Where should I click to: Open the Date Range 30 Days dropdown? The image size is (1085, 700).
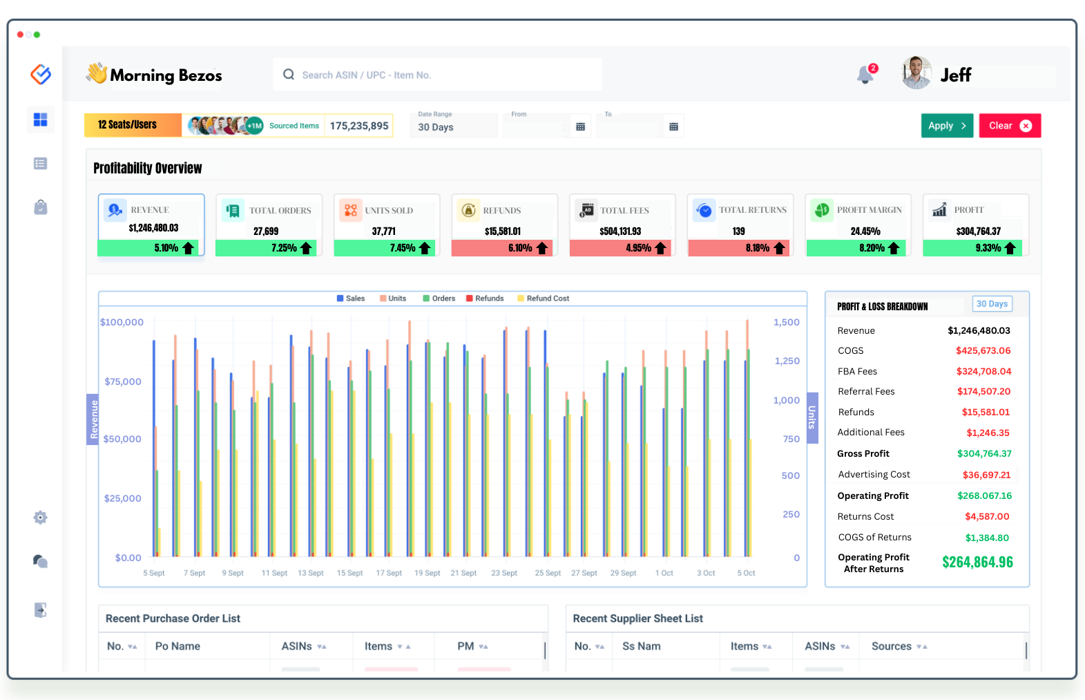(x=454, y=125)
